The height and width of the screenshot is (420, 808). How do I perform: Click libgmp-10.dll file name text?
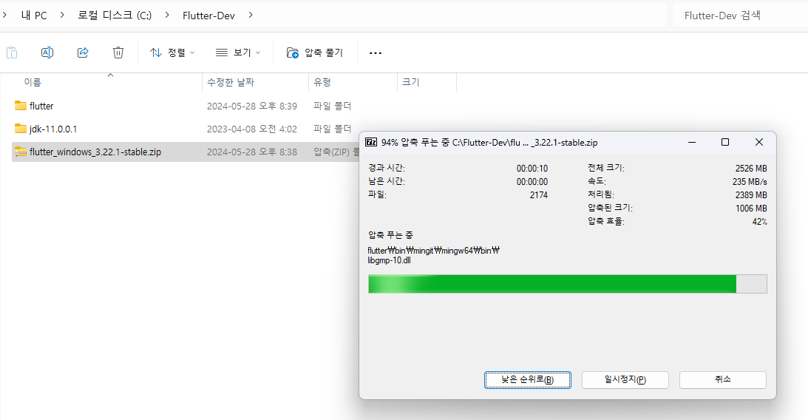389,260
